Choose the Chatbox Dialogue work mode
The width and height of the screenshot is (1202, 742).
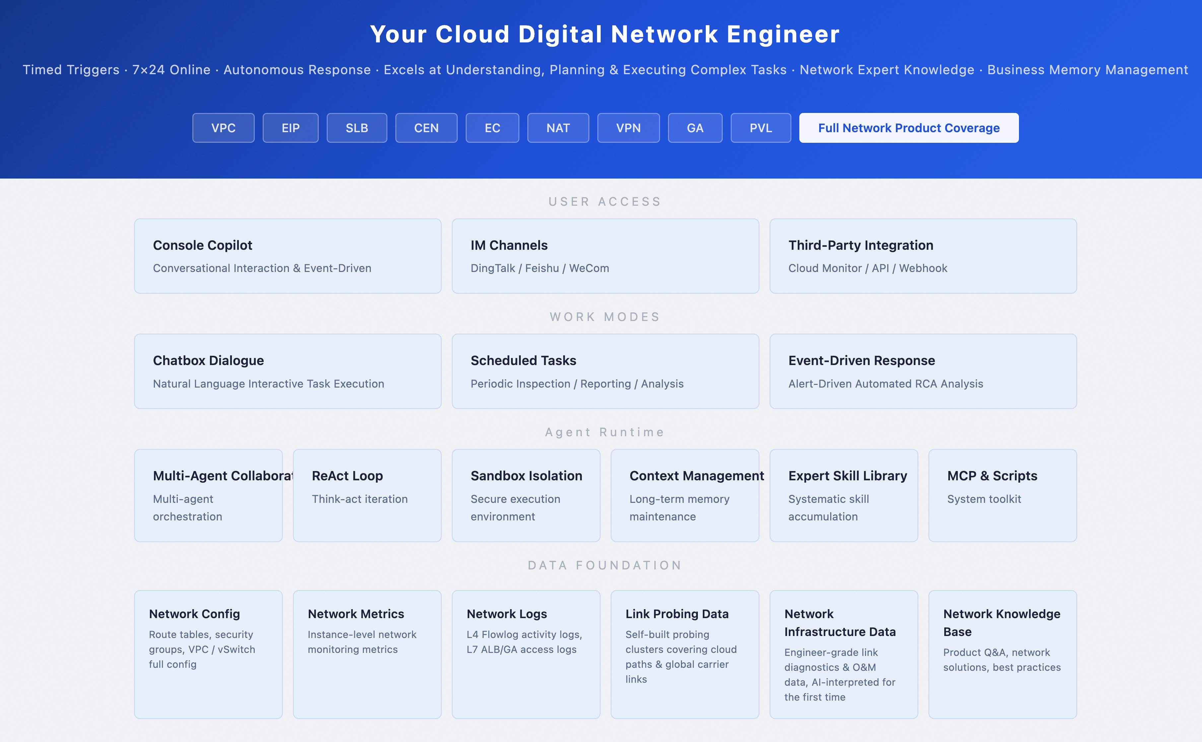288,371
